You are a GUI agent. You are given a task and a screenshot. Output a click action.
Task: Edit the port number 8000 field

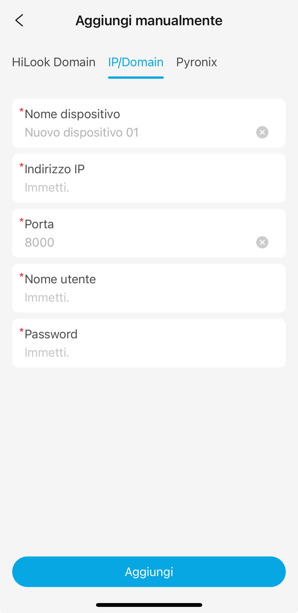pyautogui.click(x=39, y=242)
